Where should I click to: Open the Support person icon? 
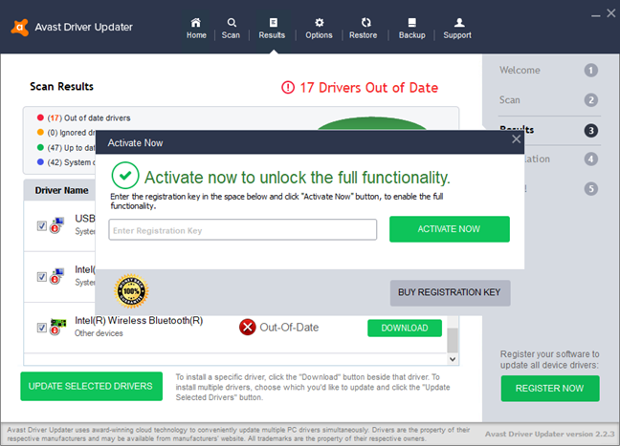[459, 23]
